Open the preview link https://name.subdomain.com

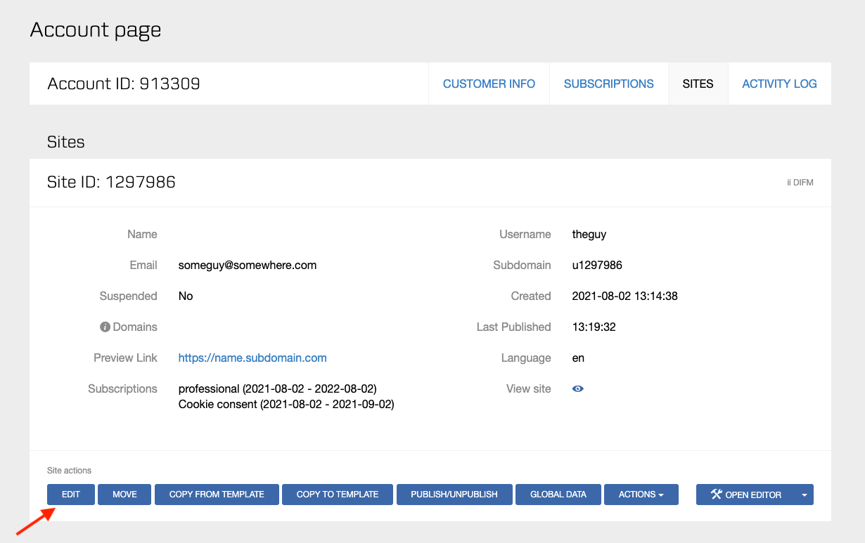click(x=252, y=358)
